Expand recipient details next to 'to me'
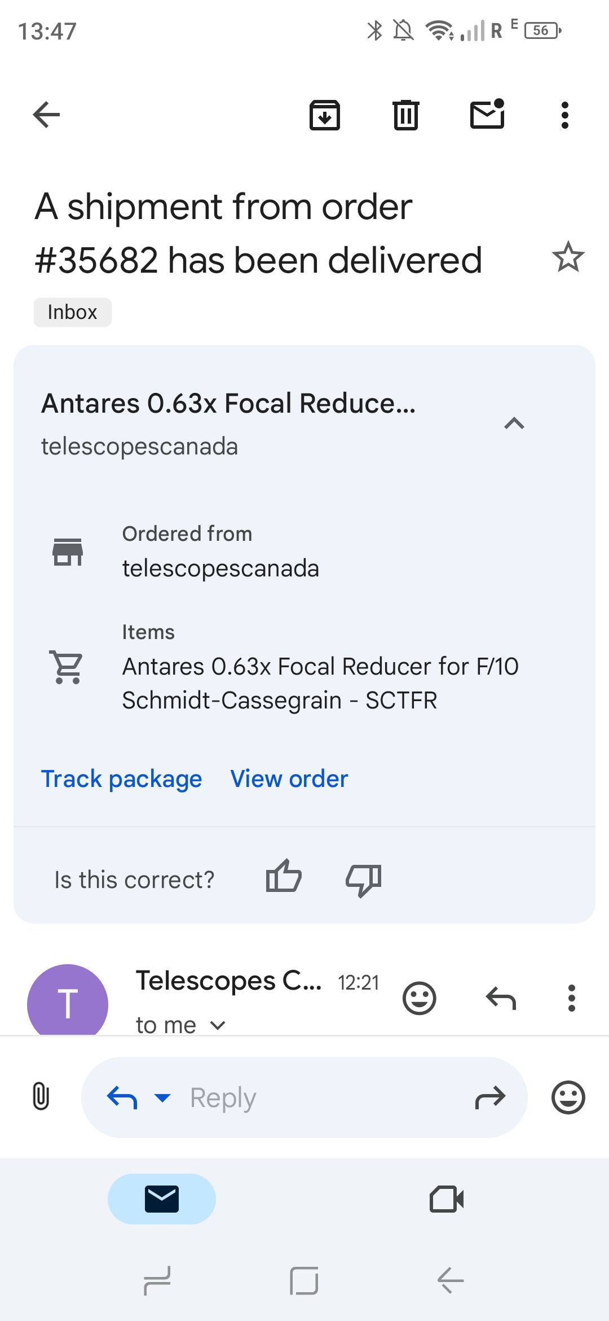609x1321 pixels. pyautogui.click(x=218, y=1025)
